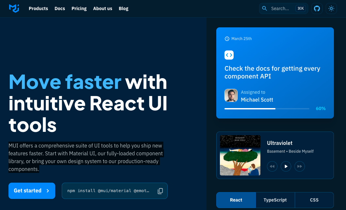
Task: Click the '60%' progress value
Action: (x=321, y=108)
